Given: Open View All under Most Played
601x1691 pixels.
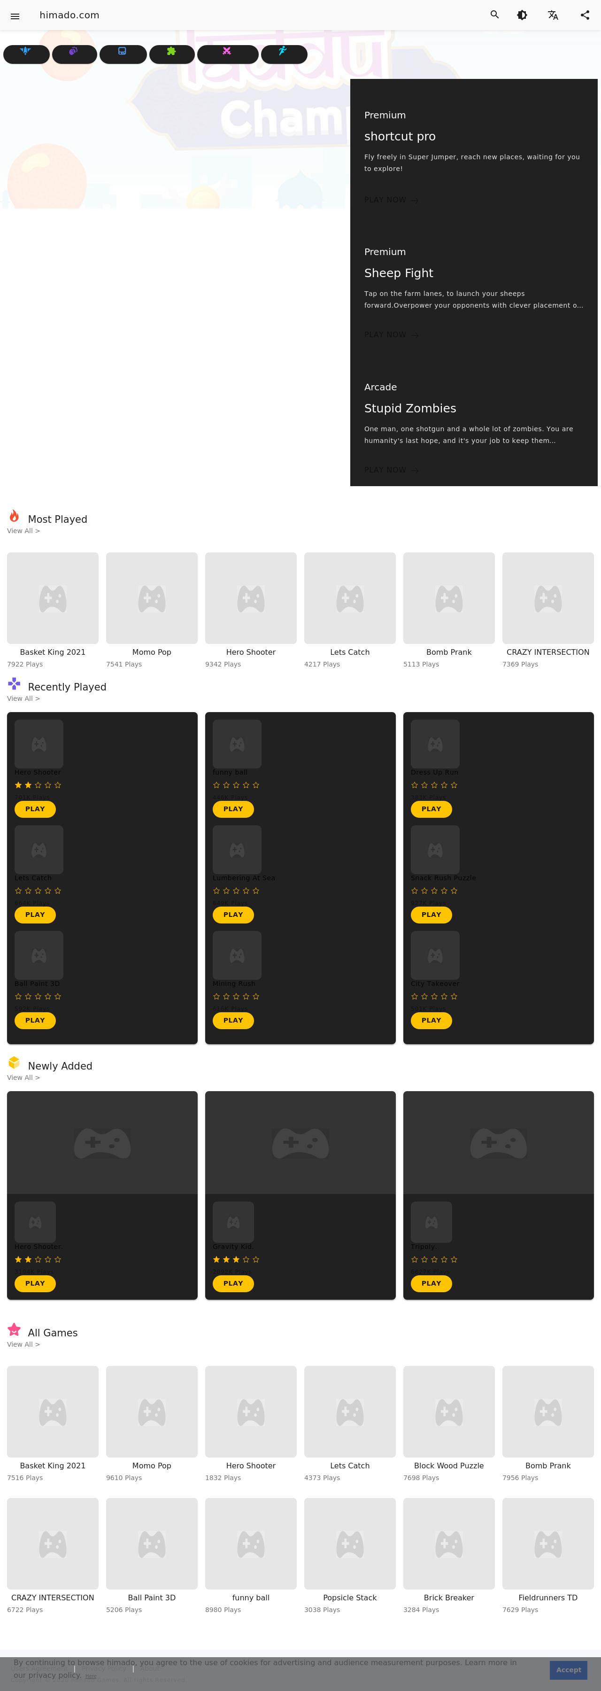Looking at the screenshot, I should 23,531.
